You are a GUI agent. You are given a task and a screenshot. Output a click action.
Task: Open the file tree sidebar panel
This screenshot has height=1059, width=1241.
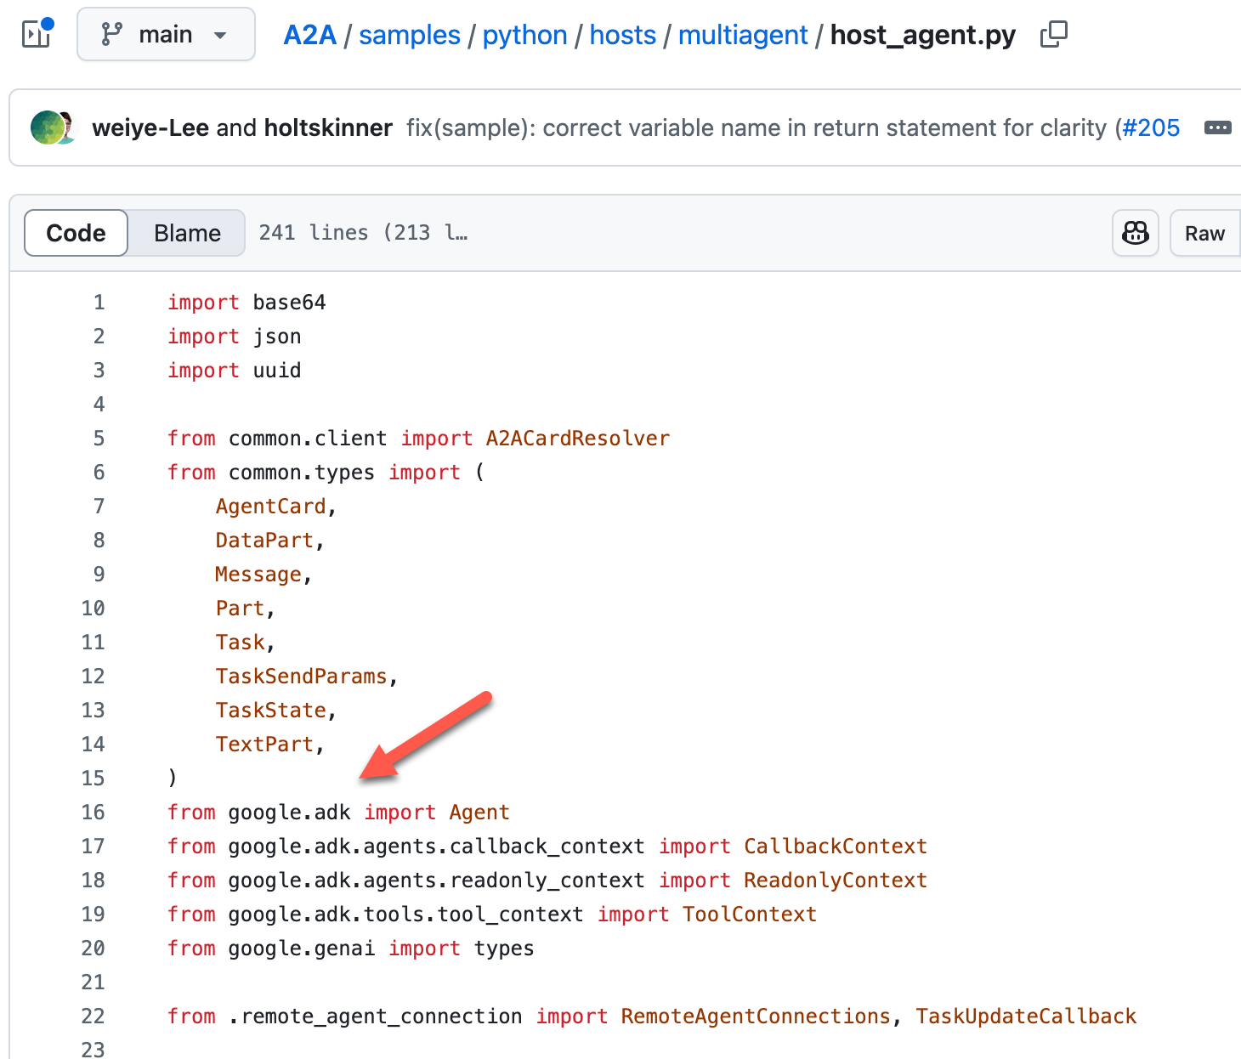click(35, 34)
